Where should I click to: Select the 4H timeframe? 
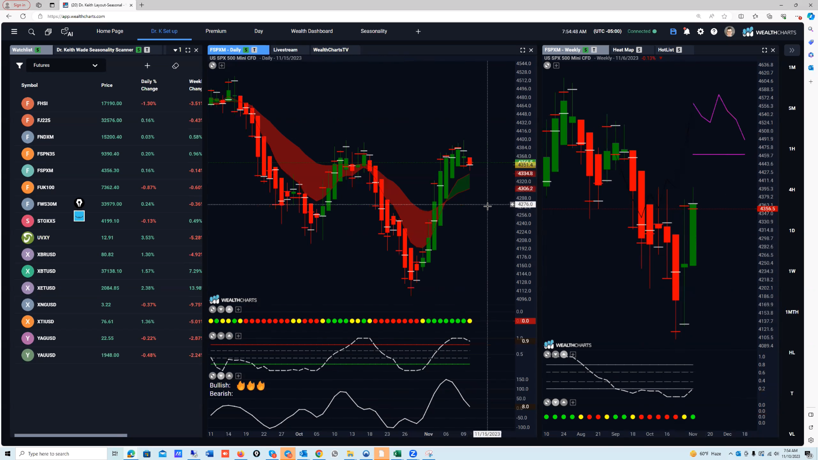point(792,190)
